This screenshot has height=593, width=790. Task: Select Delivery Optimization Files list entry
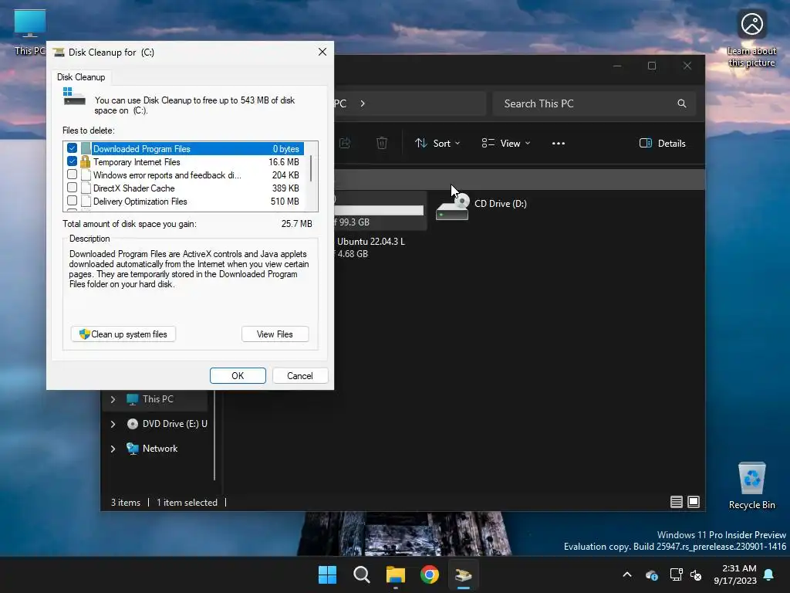coord(191,202)
